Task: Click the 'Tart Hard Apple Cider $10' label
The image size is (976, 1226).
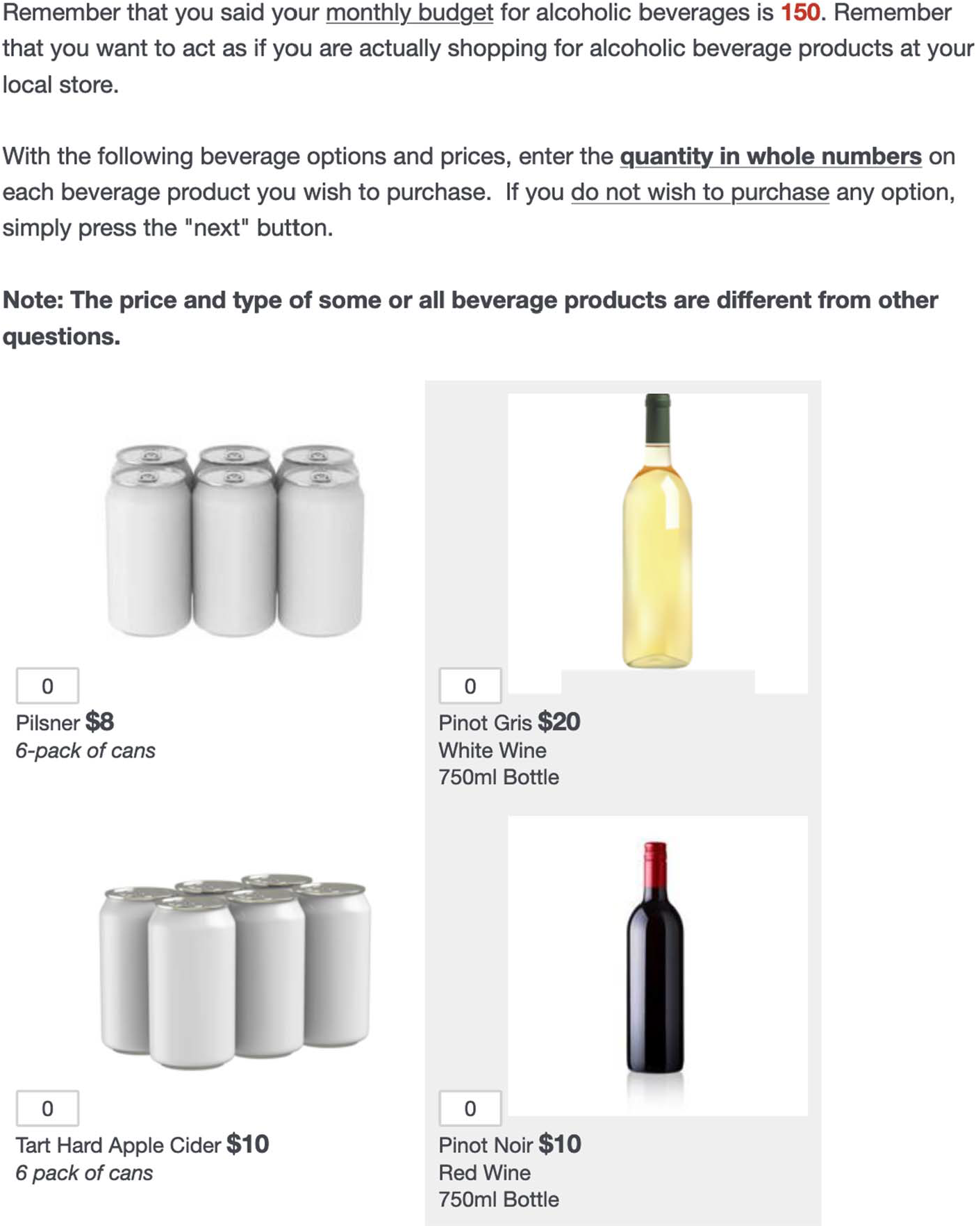Action: (x=142, y=1144)
